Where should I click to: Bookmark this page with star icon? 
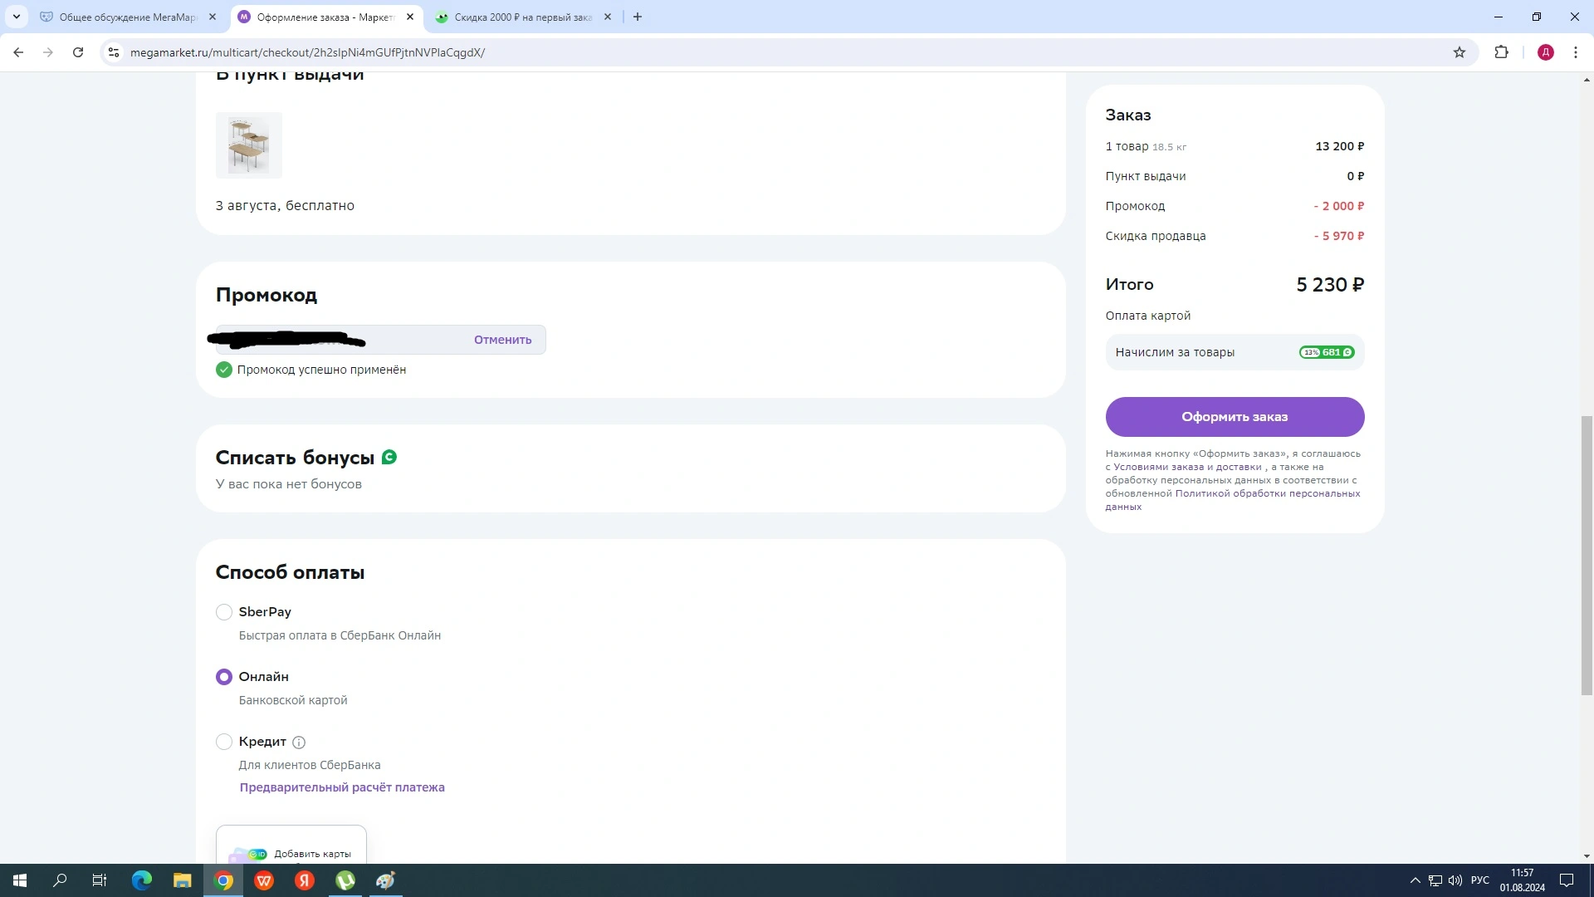[1460, 52]
